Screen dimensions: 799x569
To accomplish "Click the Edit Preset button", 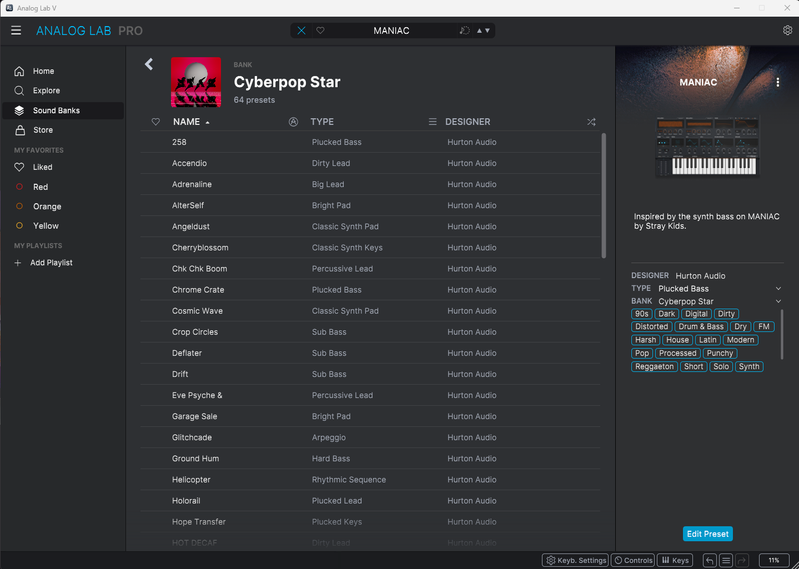I will click(x=708, y=534).
